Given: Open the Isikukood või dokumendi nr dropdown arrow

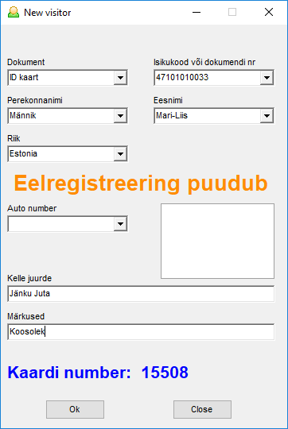Looking at the screenshot, I should pos(267,78).
